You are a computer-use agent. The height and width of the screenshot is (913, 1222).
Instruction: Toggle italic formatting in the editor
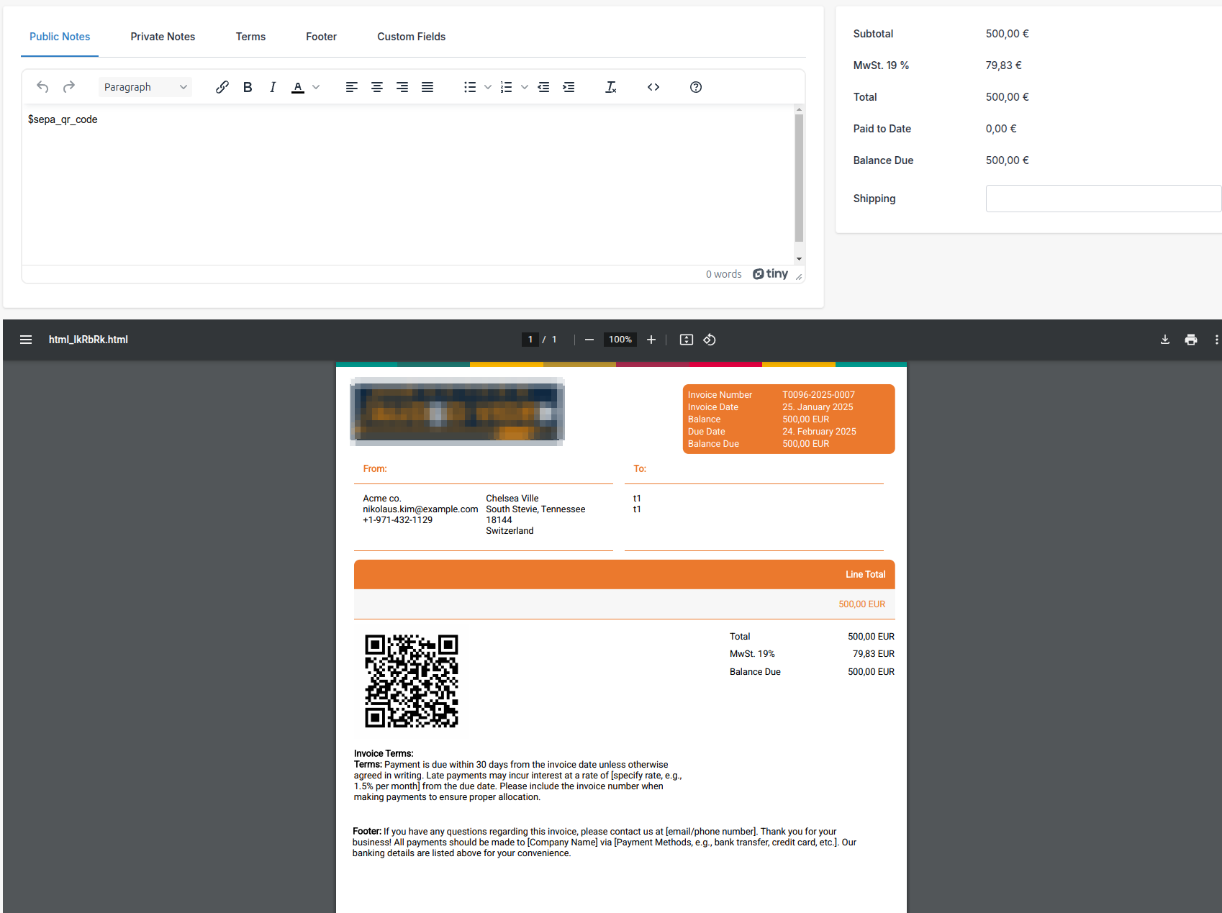click(x=273, y=87)
